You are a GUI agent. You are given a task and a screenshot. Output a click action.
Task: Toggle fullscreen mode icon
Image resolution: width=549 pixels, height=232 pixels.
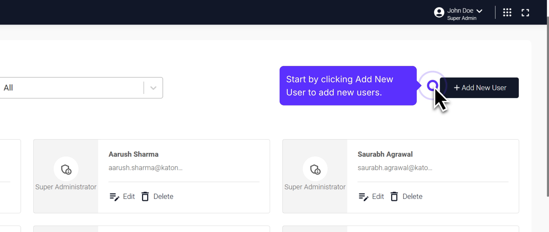click(525, 13)
